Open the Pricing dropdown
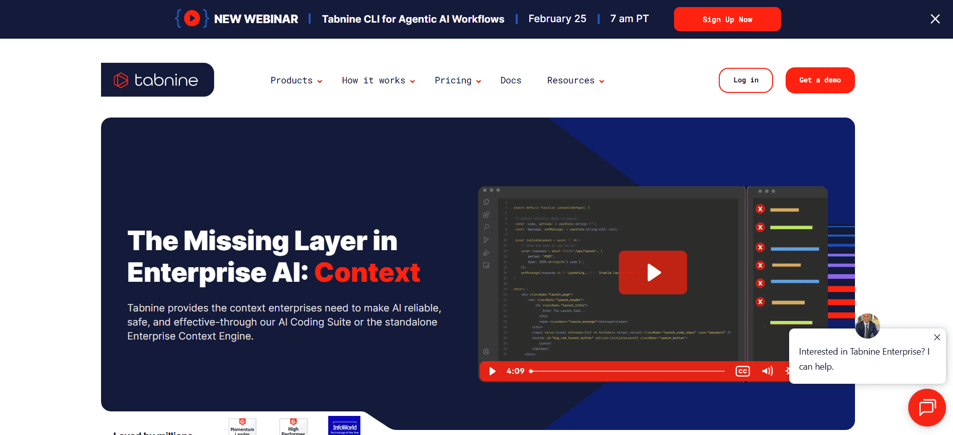Viewport: 953px width, 435px height. coord(458,80)
